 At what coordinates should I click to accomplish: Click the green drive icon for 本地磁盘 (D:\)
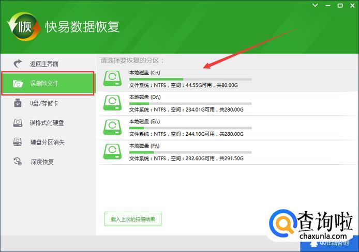tap(112, 103)
